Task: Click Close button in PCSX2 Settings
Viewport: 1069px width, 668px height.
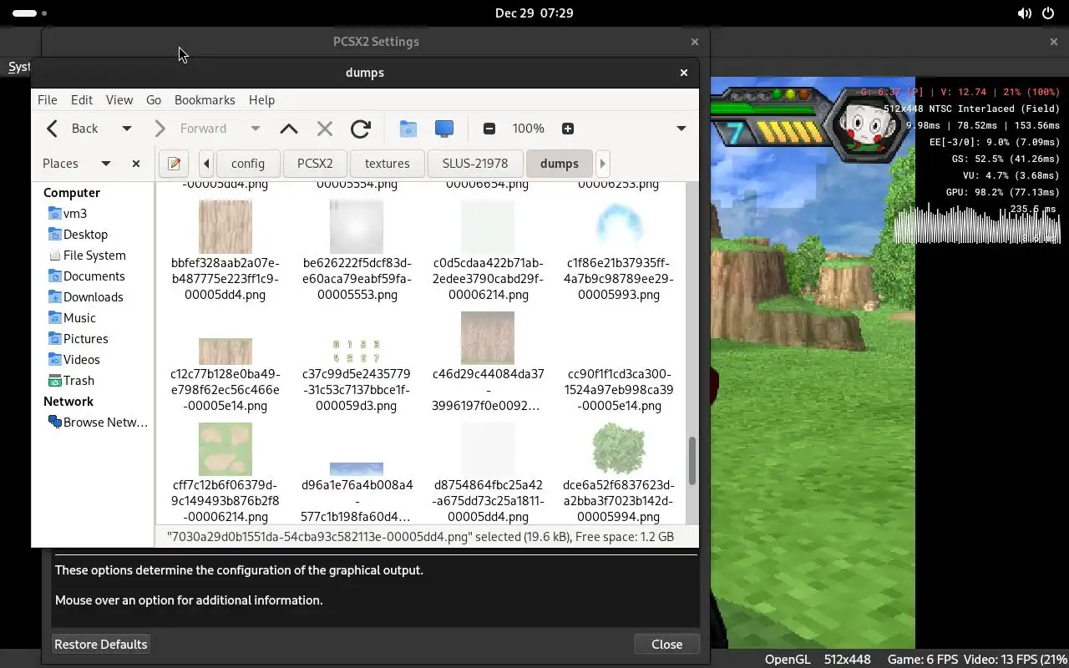Action: click(x=666, y=644)
